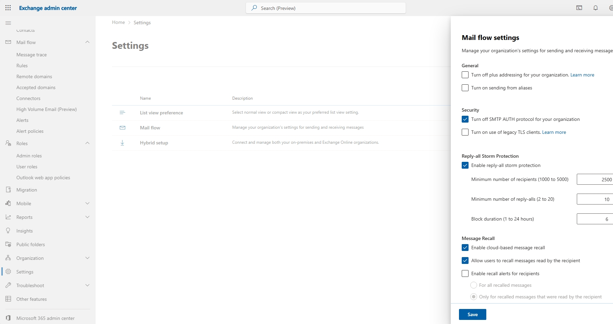The image size is (613, 324).
Task: Click the search magnifier icon
Action: pyautogui.click(x=254, y=8)
